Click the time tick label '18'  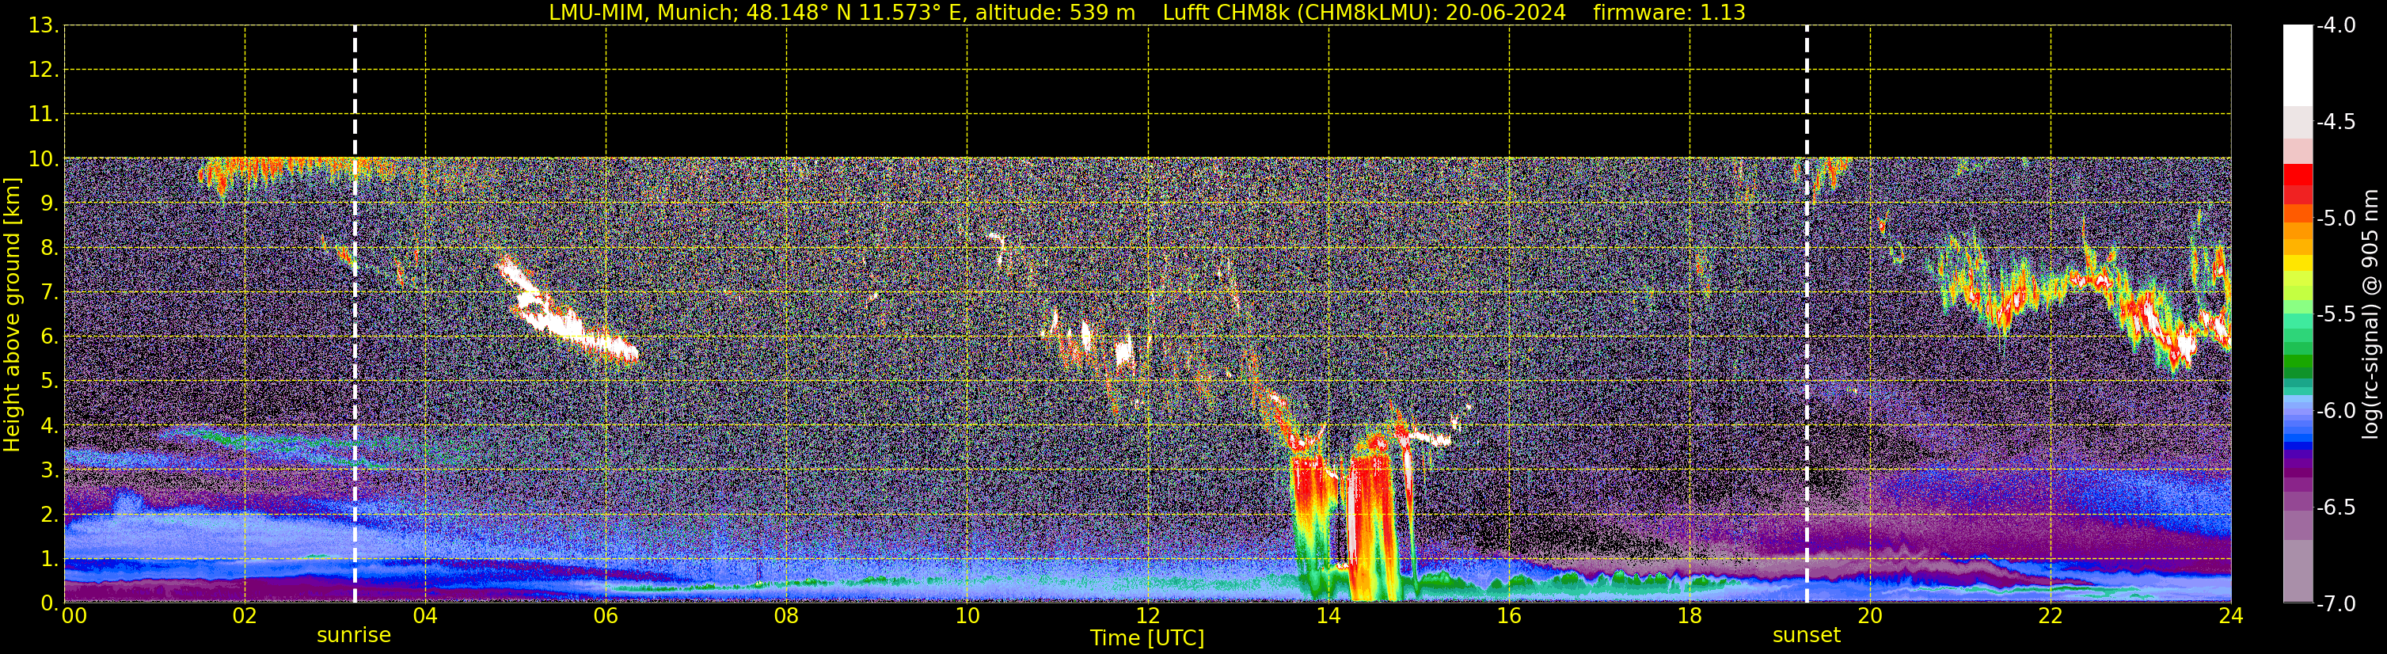tap(1690, 616)
